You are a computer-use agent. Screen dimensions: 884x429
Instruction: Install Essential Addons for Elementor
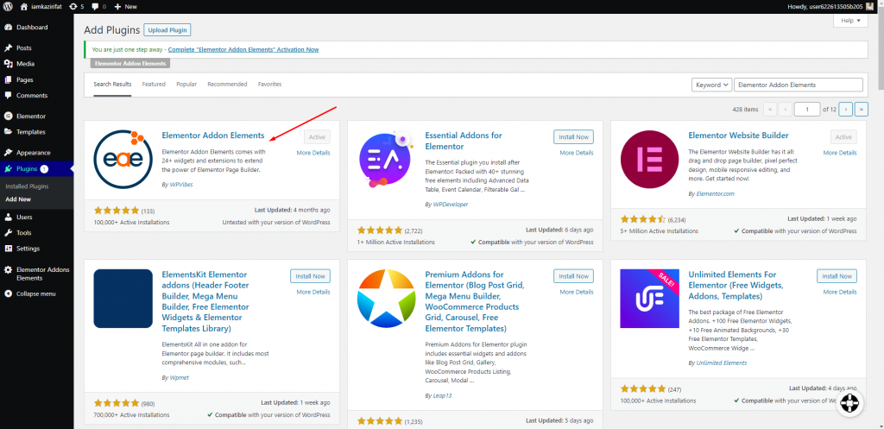click(573, 137)
